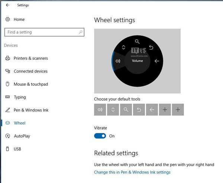
Task: Click the Wheel settings heading
Action: tap(114, 20)
